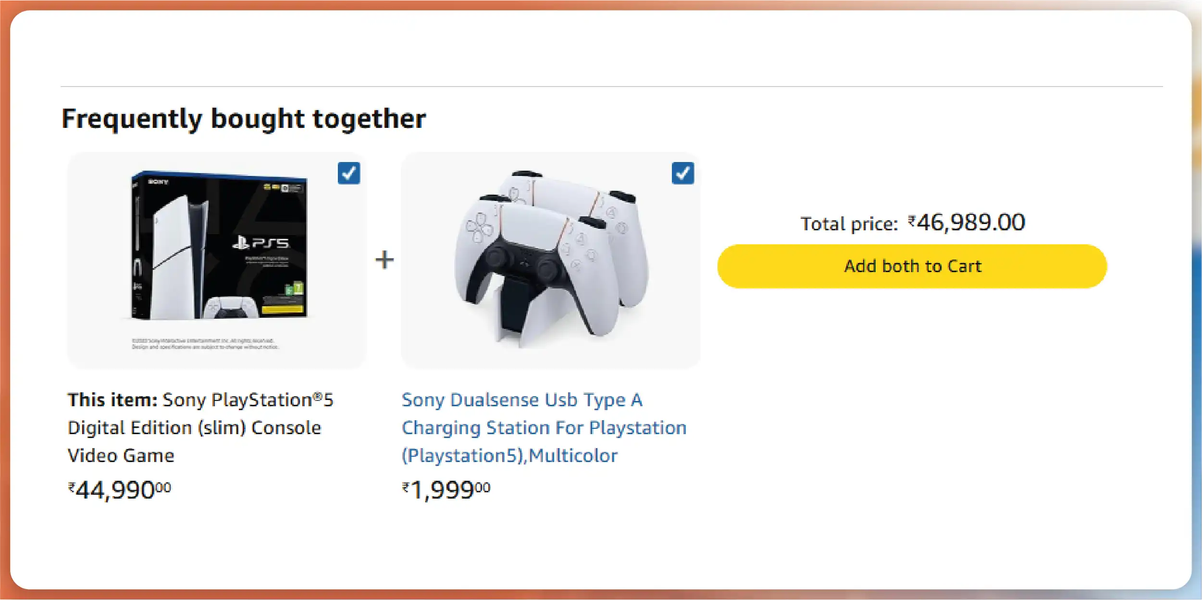Image resolution: width=1202 pixels, height=600 pixels.
Task: Click the Frequently bought together heading
Action: coord(244,119)
